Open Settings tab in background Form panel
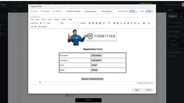Screen dimensions: 184x103 172,16
